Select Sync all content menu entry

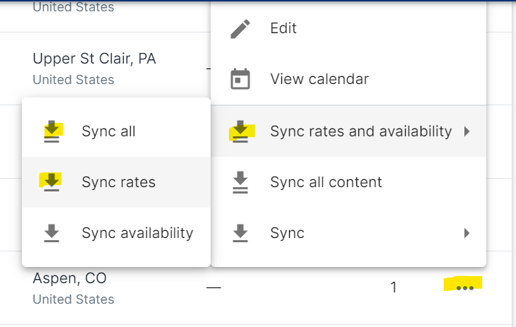click(x=348, y=182)
